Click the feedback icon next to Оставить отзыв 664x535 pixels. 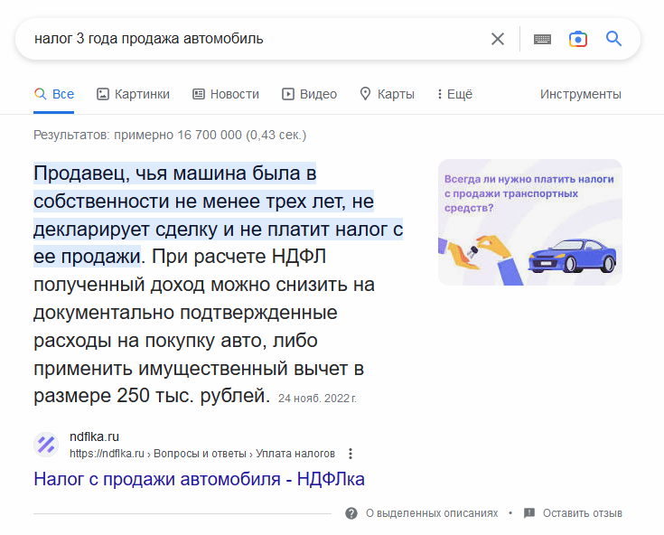(529, 513)
